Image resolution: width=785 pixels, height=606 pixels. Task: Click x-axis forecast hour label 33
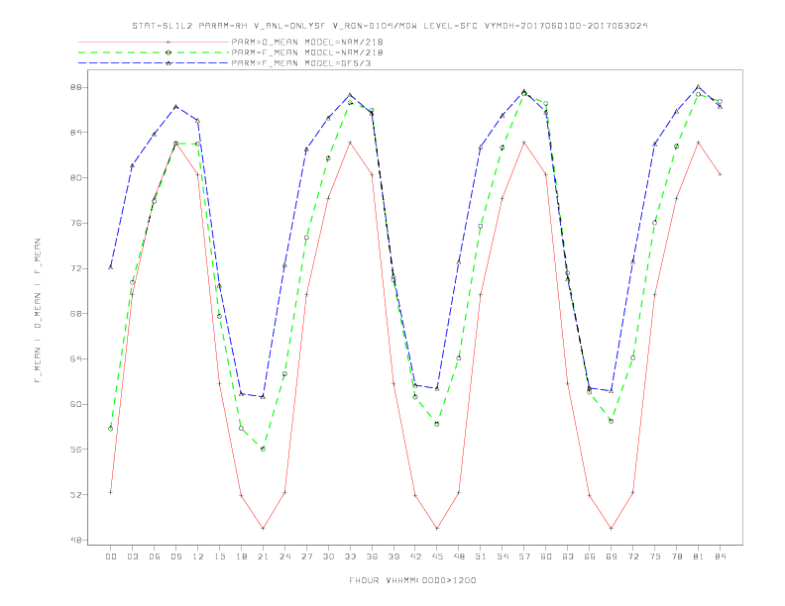[x=350, y=556]
